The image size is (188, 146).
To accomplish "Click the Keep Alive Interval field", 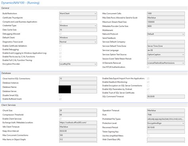I will [x=78, y=131].
